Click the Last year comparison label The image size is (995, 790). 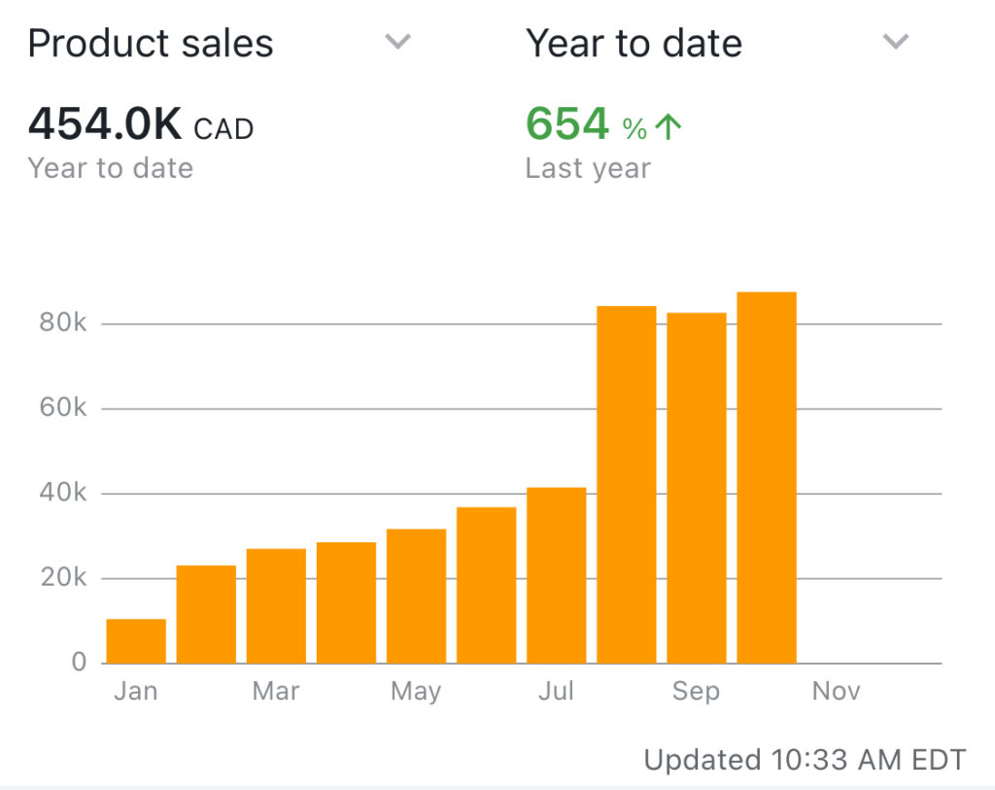(x=588, y=168)
